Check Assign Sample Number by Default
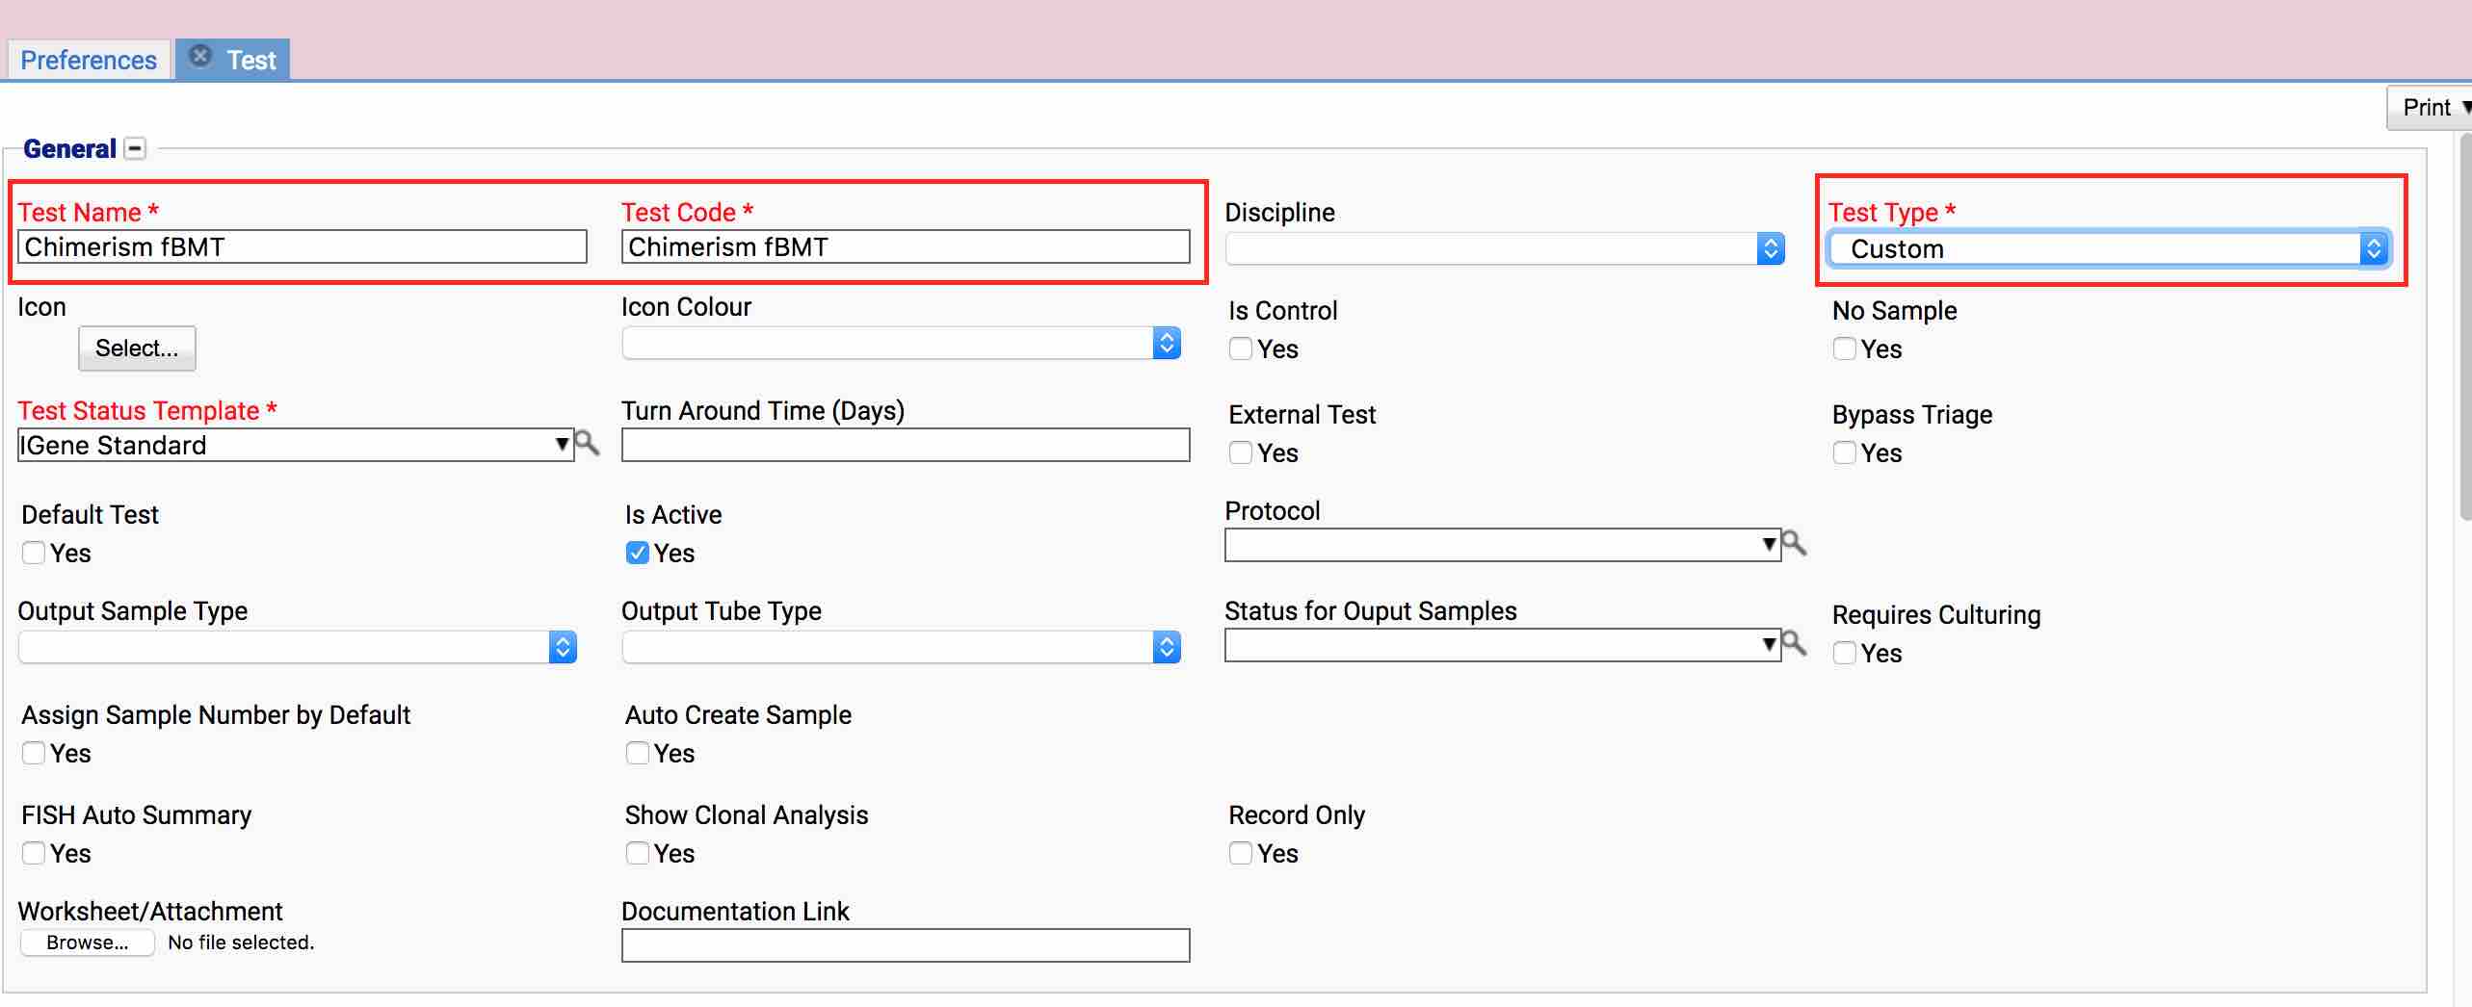Viewport: 2472px width, 1007px height. click(x=34, y=753)
